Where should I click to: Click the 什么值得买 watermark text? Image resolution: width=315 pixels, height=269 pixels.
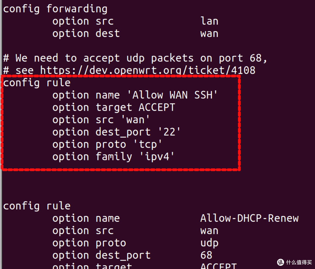point(299,262)
